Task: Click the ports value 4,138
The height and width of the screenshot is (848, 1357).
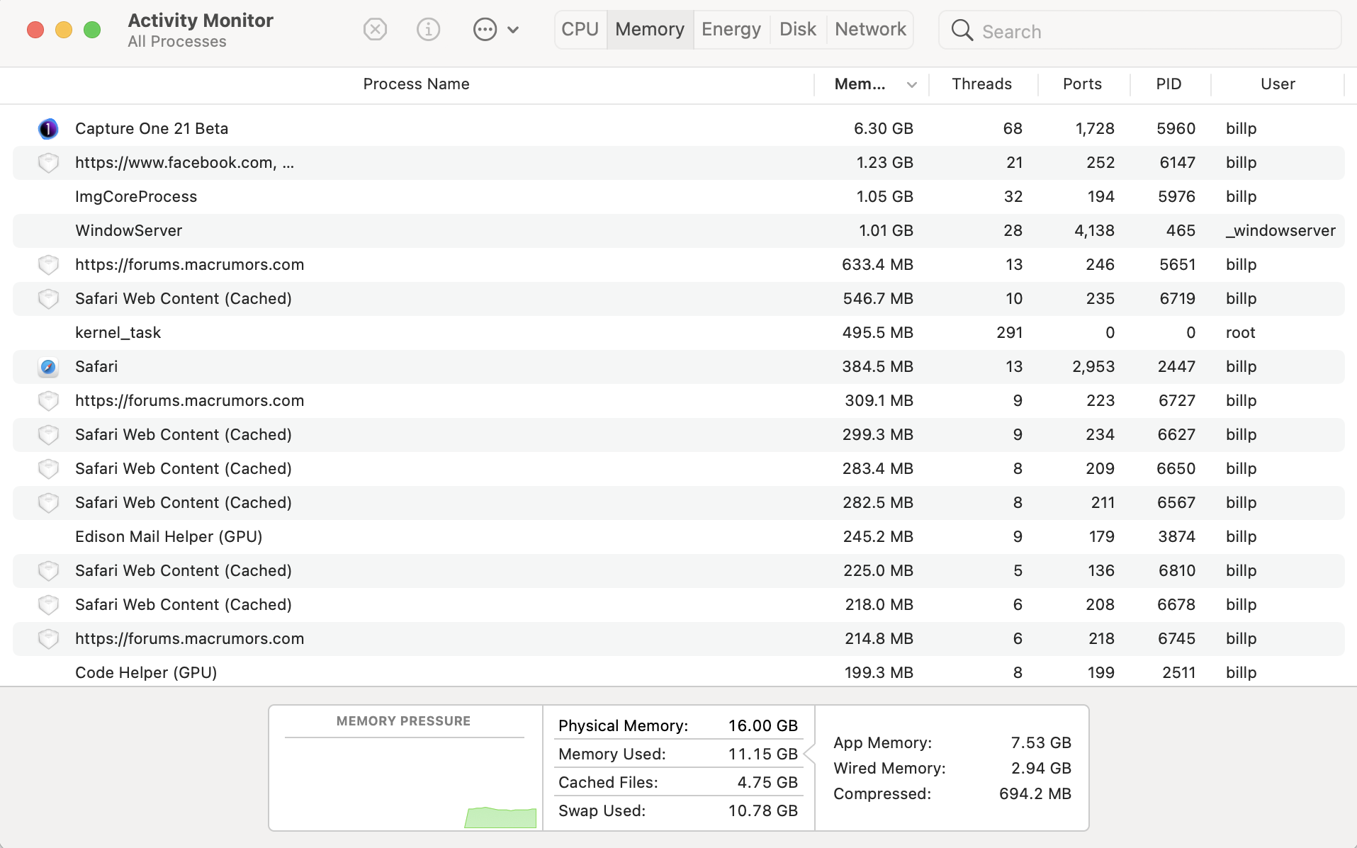Action: 1094,231
